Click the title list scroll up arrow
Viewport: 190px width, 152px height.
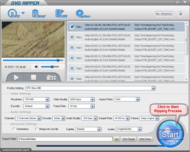pyautogui.click(x=186, y=23)
